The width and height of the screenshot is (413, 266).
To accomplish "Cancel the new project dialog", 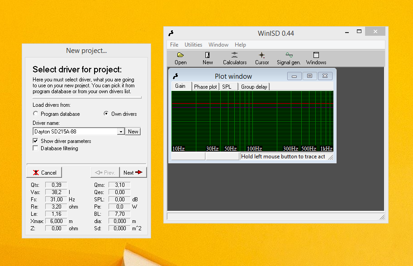I will (x=44, y=172).
